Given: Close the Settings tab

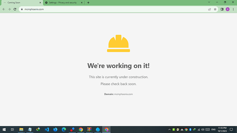Looking at the screenshot, I should click(82, 2).
